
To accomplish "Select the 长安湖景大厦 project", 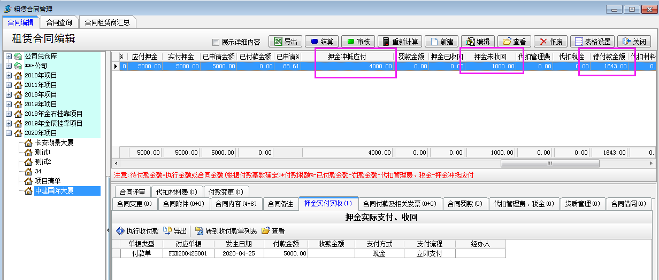I will (54, 142).
